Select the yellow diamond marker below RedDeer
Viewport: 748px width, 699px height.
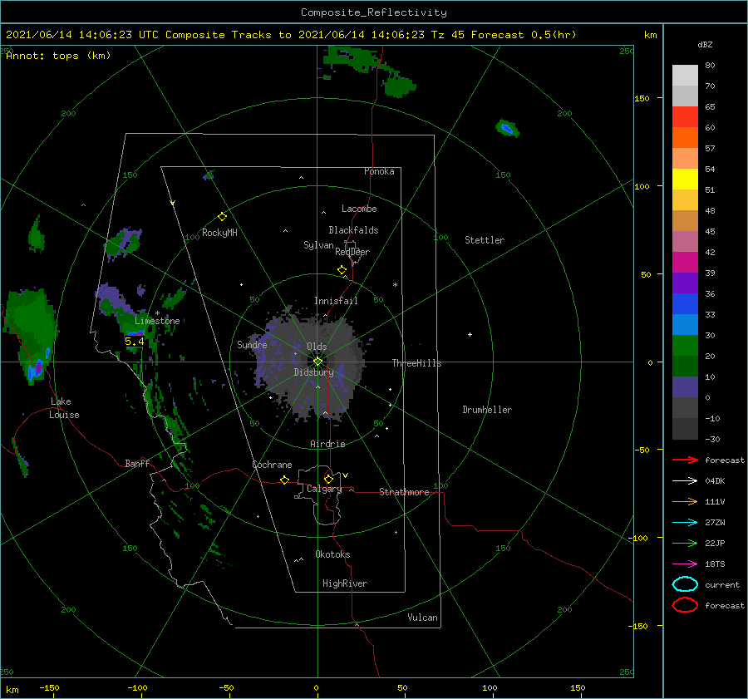pyautogui.click(x=342, y=270)
